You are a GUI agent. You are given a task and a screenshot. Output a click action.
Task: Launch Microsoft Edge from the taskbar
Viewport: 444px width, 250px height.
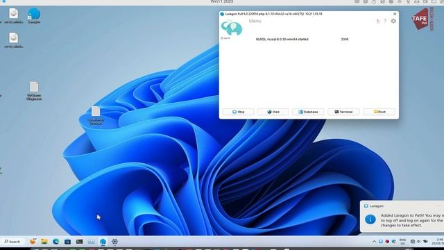(x=55, y=242)
